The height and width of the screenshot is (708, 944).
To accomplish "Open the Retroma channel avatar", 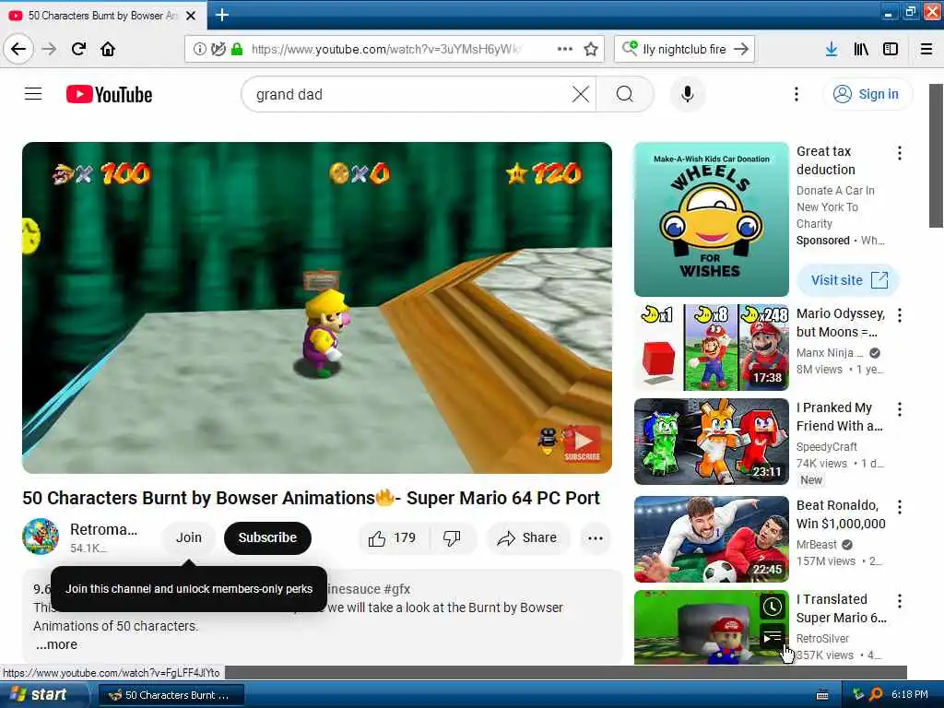I will (x=41, y=537).
